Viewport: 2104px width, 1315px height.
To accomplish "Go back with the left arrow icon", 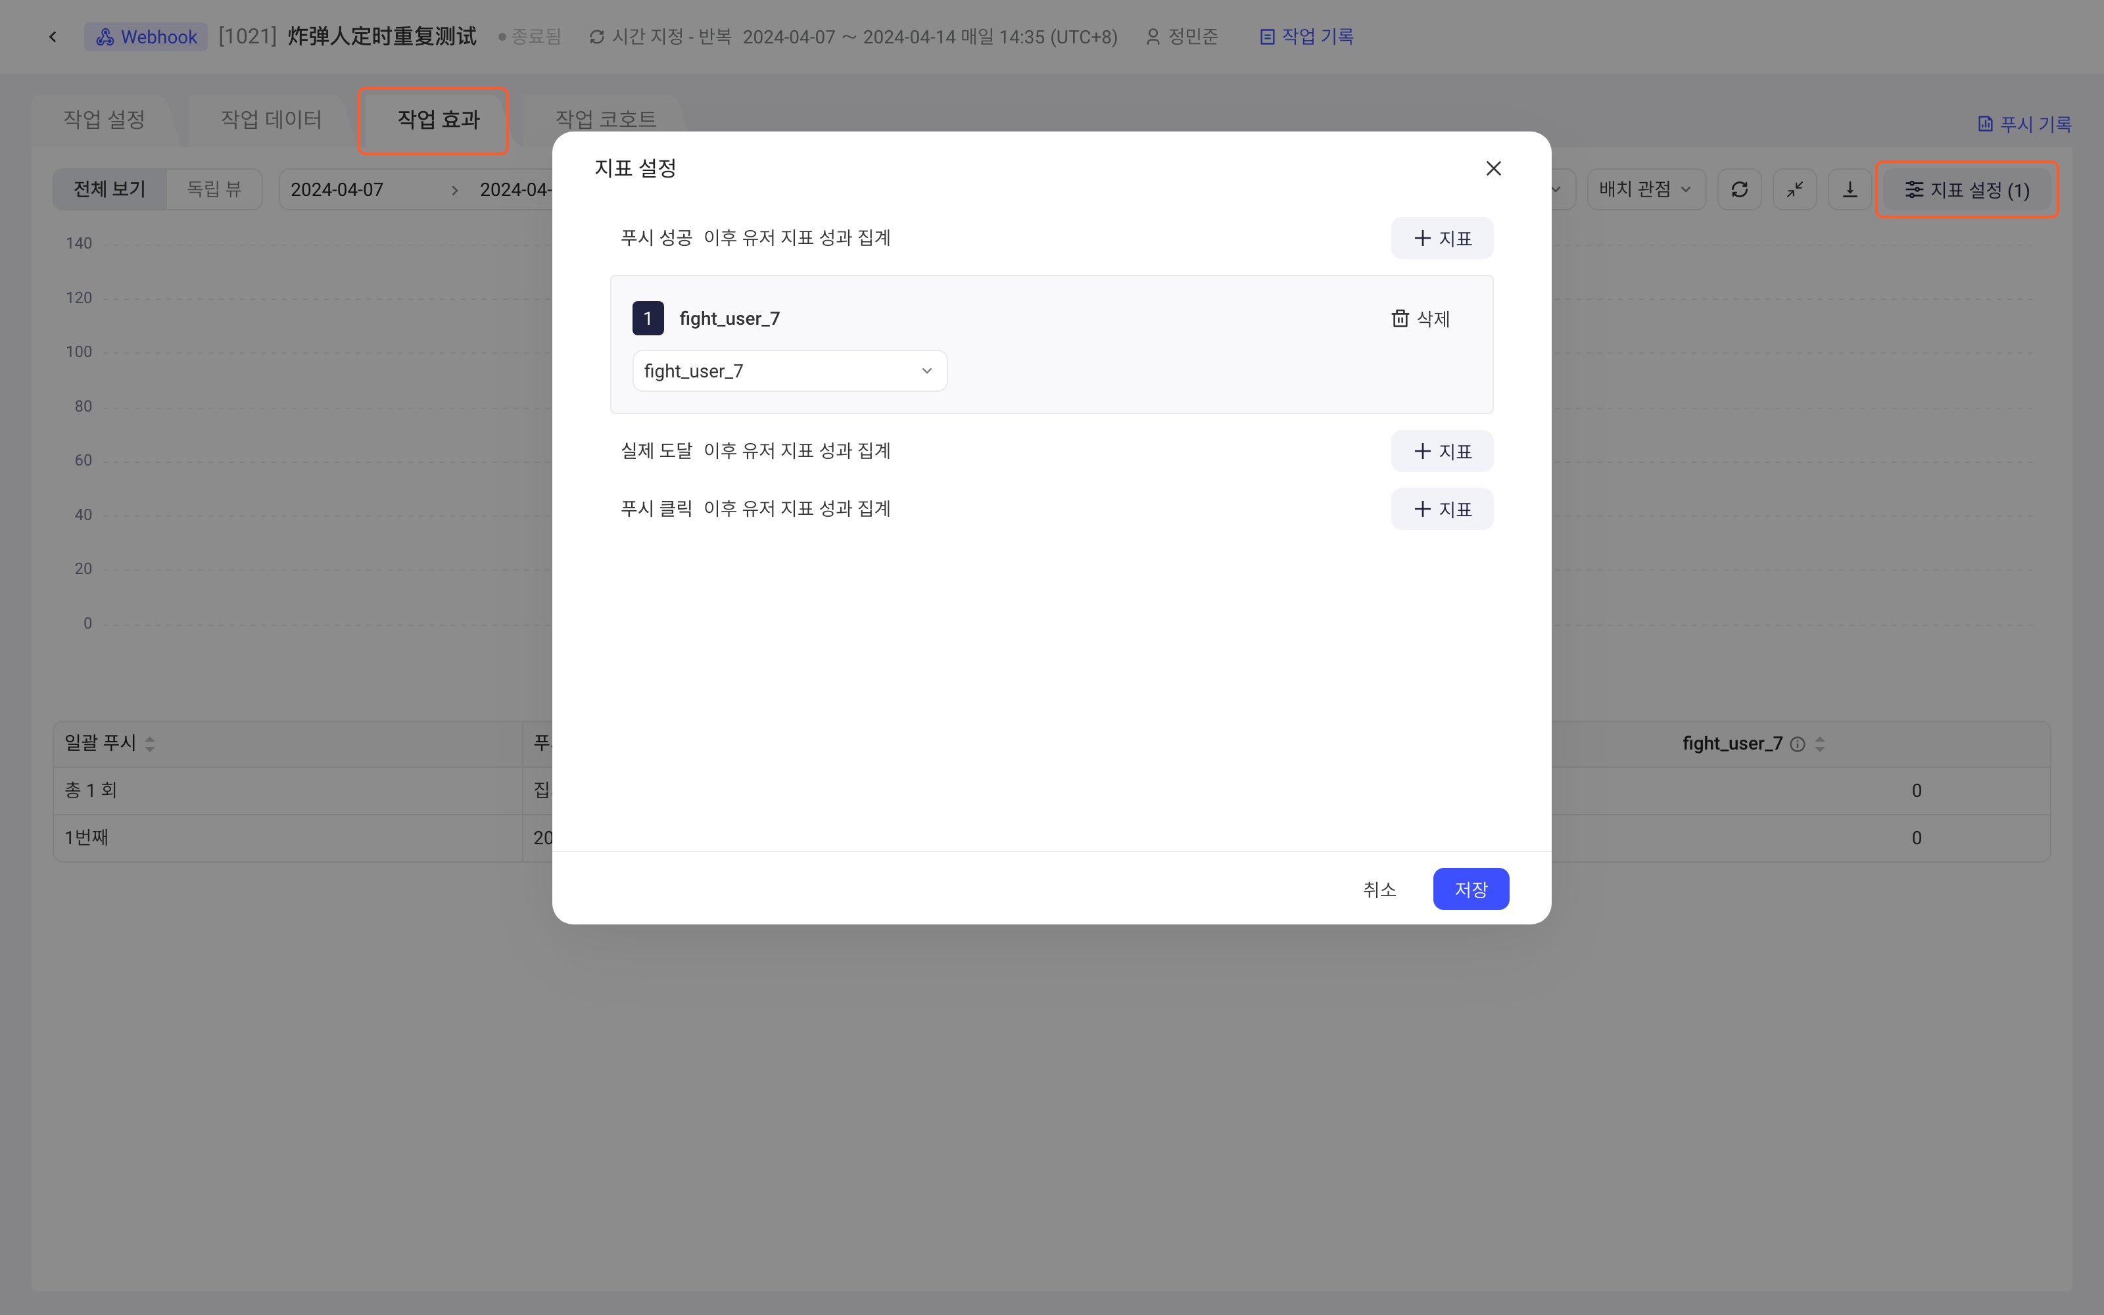I will pos(53,37).
